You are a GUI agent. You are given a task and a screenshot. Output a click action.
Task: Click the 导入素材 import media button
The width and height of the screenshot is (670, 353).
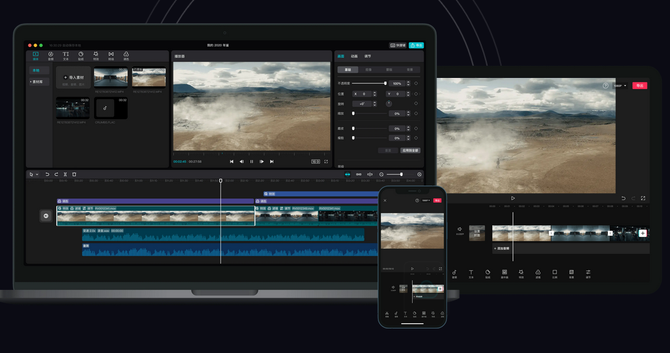click(74, 78)
